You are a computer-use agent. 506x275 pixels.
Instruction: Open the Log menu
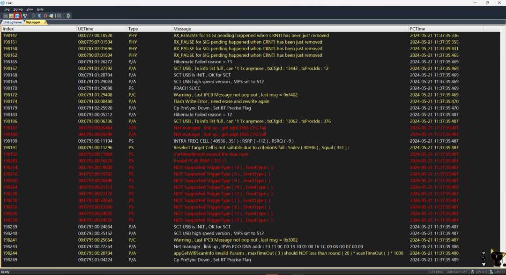point(7,9)
